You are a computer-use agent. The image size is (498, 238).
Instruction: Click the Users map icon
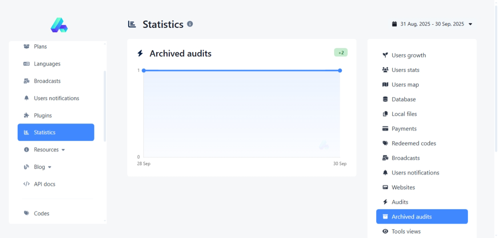pos(385,85)
